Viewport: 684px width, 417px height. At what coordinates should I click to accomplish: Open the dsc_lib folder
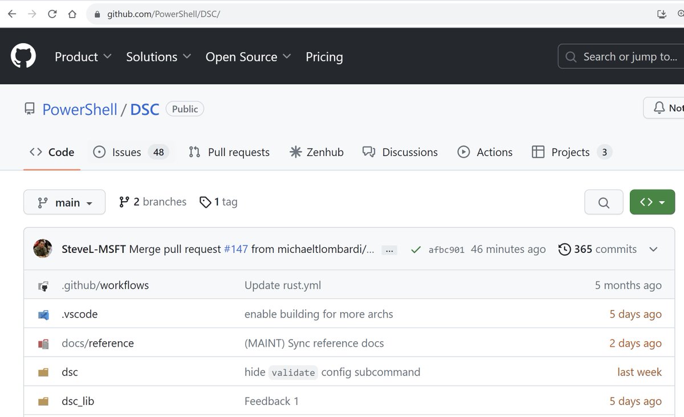78,402
